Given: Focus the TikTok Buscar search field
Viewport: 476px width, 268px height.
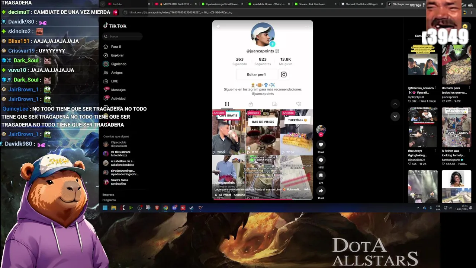Looking at the screenshot, I should 122,36.
